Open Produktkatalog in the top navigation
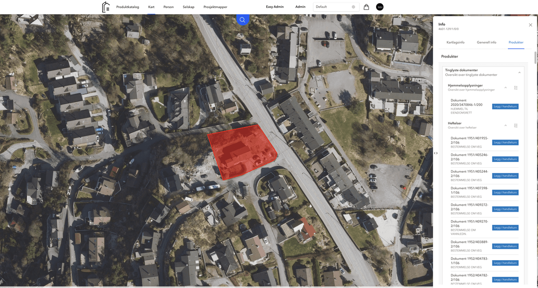 (128, 7)
